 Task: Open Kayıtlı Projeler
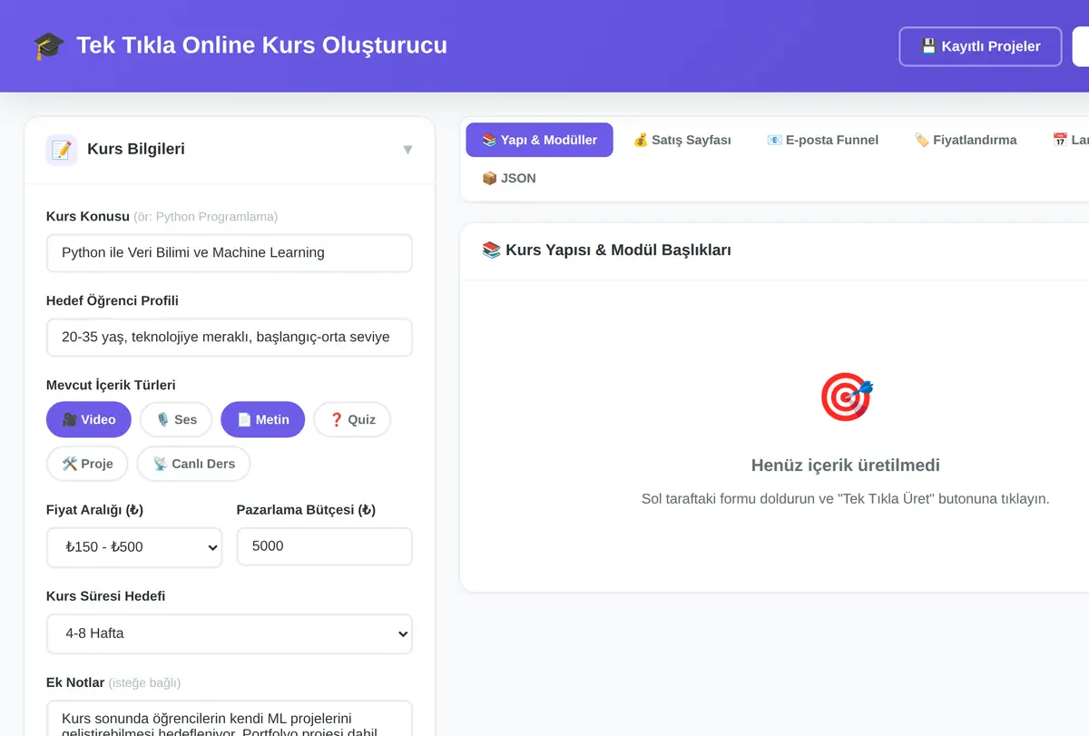tap(980, 46)
